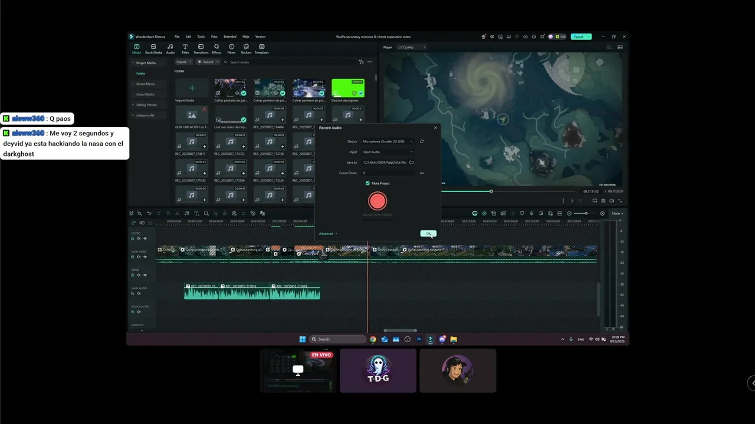
Task: Open the Extended menu
Action: [229, 37]
